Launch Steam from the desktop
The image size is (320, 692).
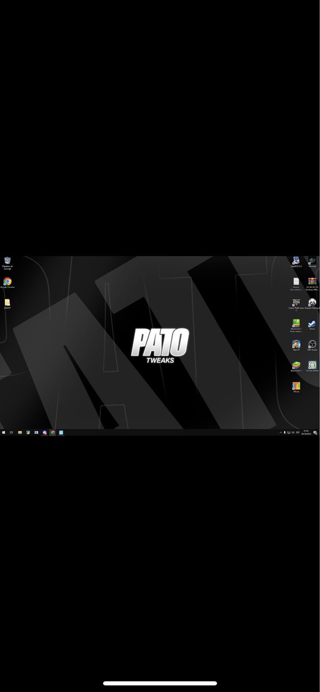312,325
